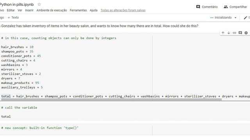This screenshot has width=250, height=140.
Task: Click the dryers = 7 line
Action: tap(11, 79)
